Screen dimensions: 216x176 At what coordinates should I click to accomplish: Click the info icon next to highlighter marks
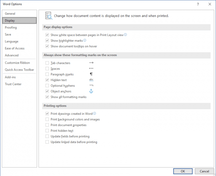85,40
